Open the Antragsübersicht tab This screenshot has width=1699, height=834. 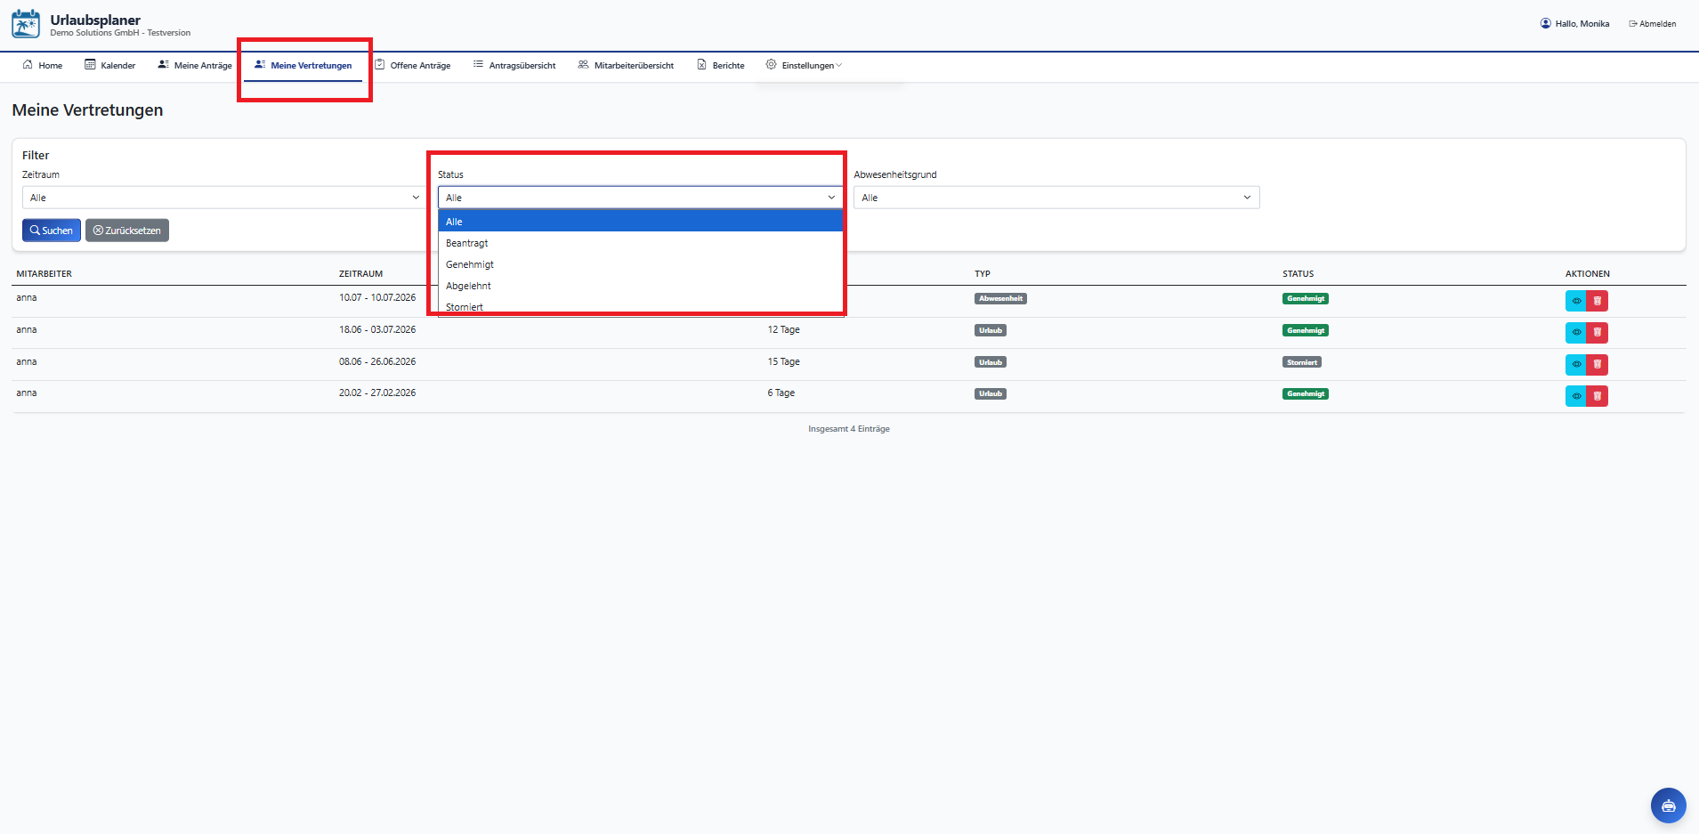514,65
